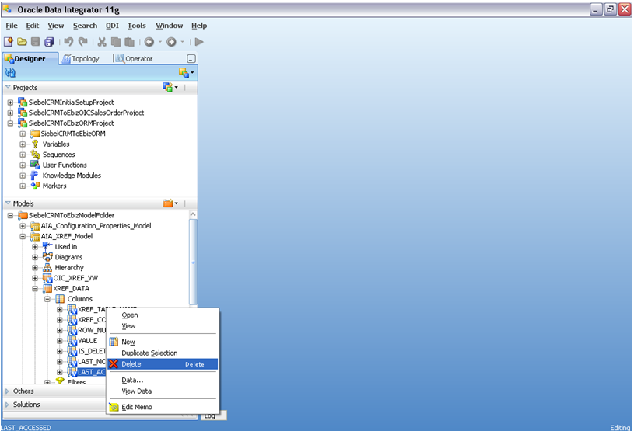Click the Used in icon
This screenshot has height=431, width=634.
pos(47,247)
